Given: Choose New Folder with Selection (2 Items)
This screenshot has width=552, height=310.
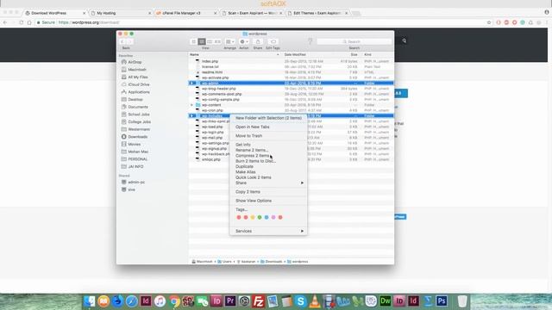Looking at the screenshot, I should 268,118.
